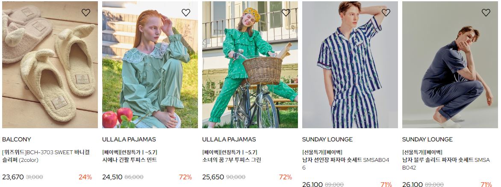
Task: Open the mint pajamas model photo with apples
Action: 150,65
